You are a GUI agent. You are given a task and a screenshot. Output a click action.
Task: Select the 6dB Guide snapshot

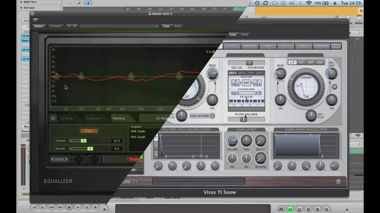click(x=138, y=131)
